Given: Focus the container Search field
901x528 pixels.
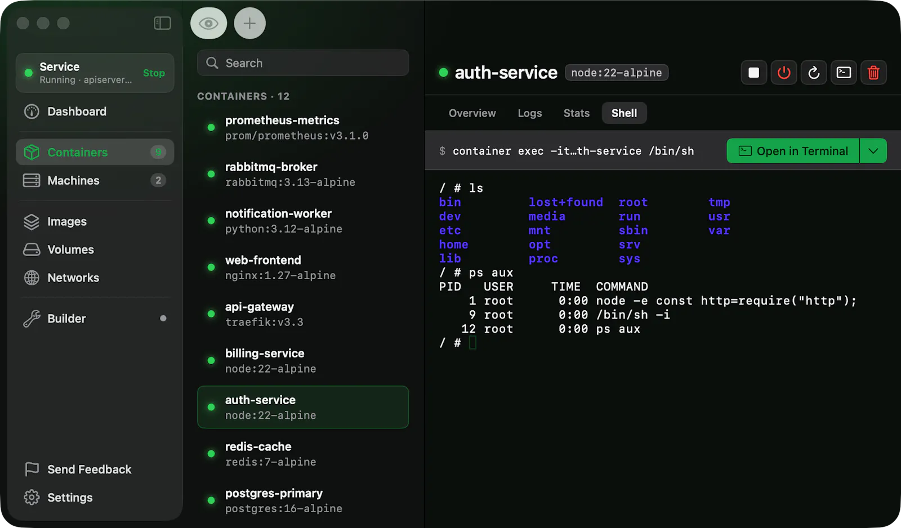Looking at the screenshot, I should tap(303, 63).
